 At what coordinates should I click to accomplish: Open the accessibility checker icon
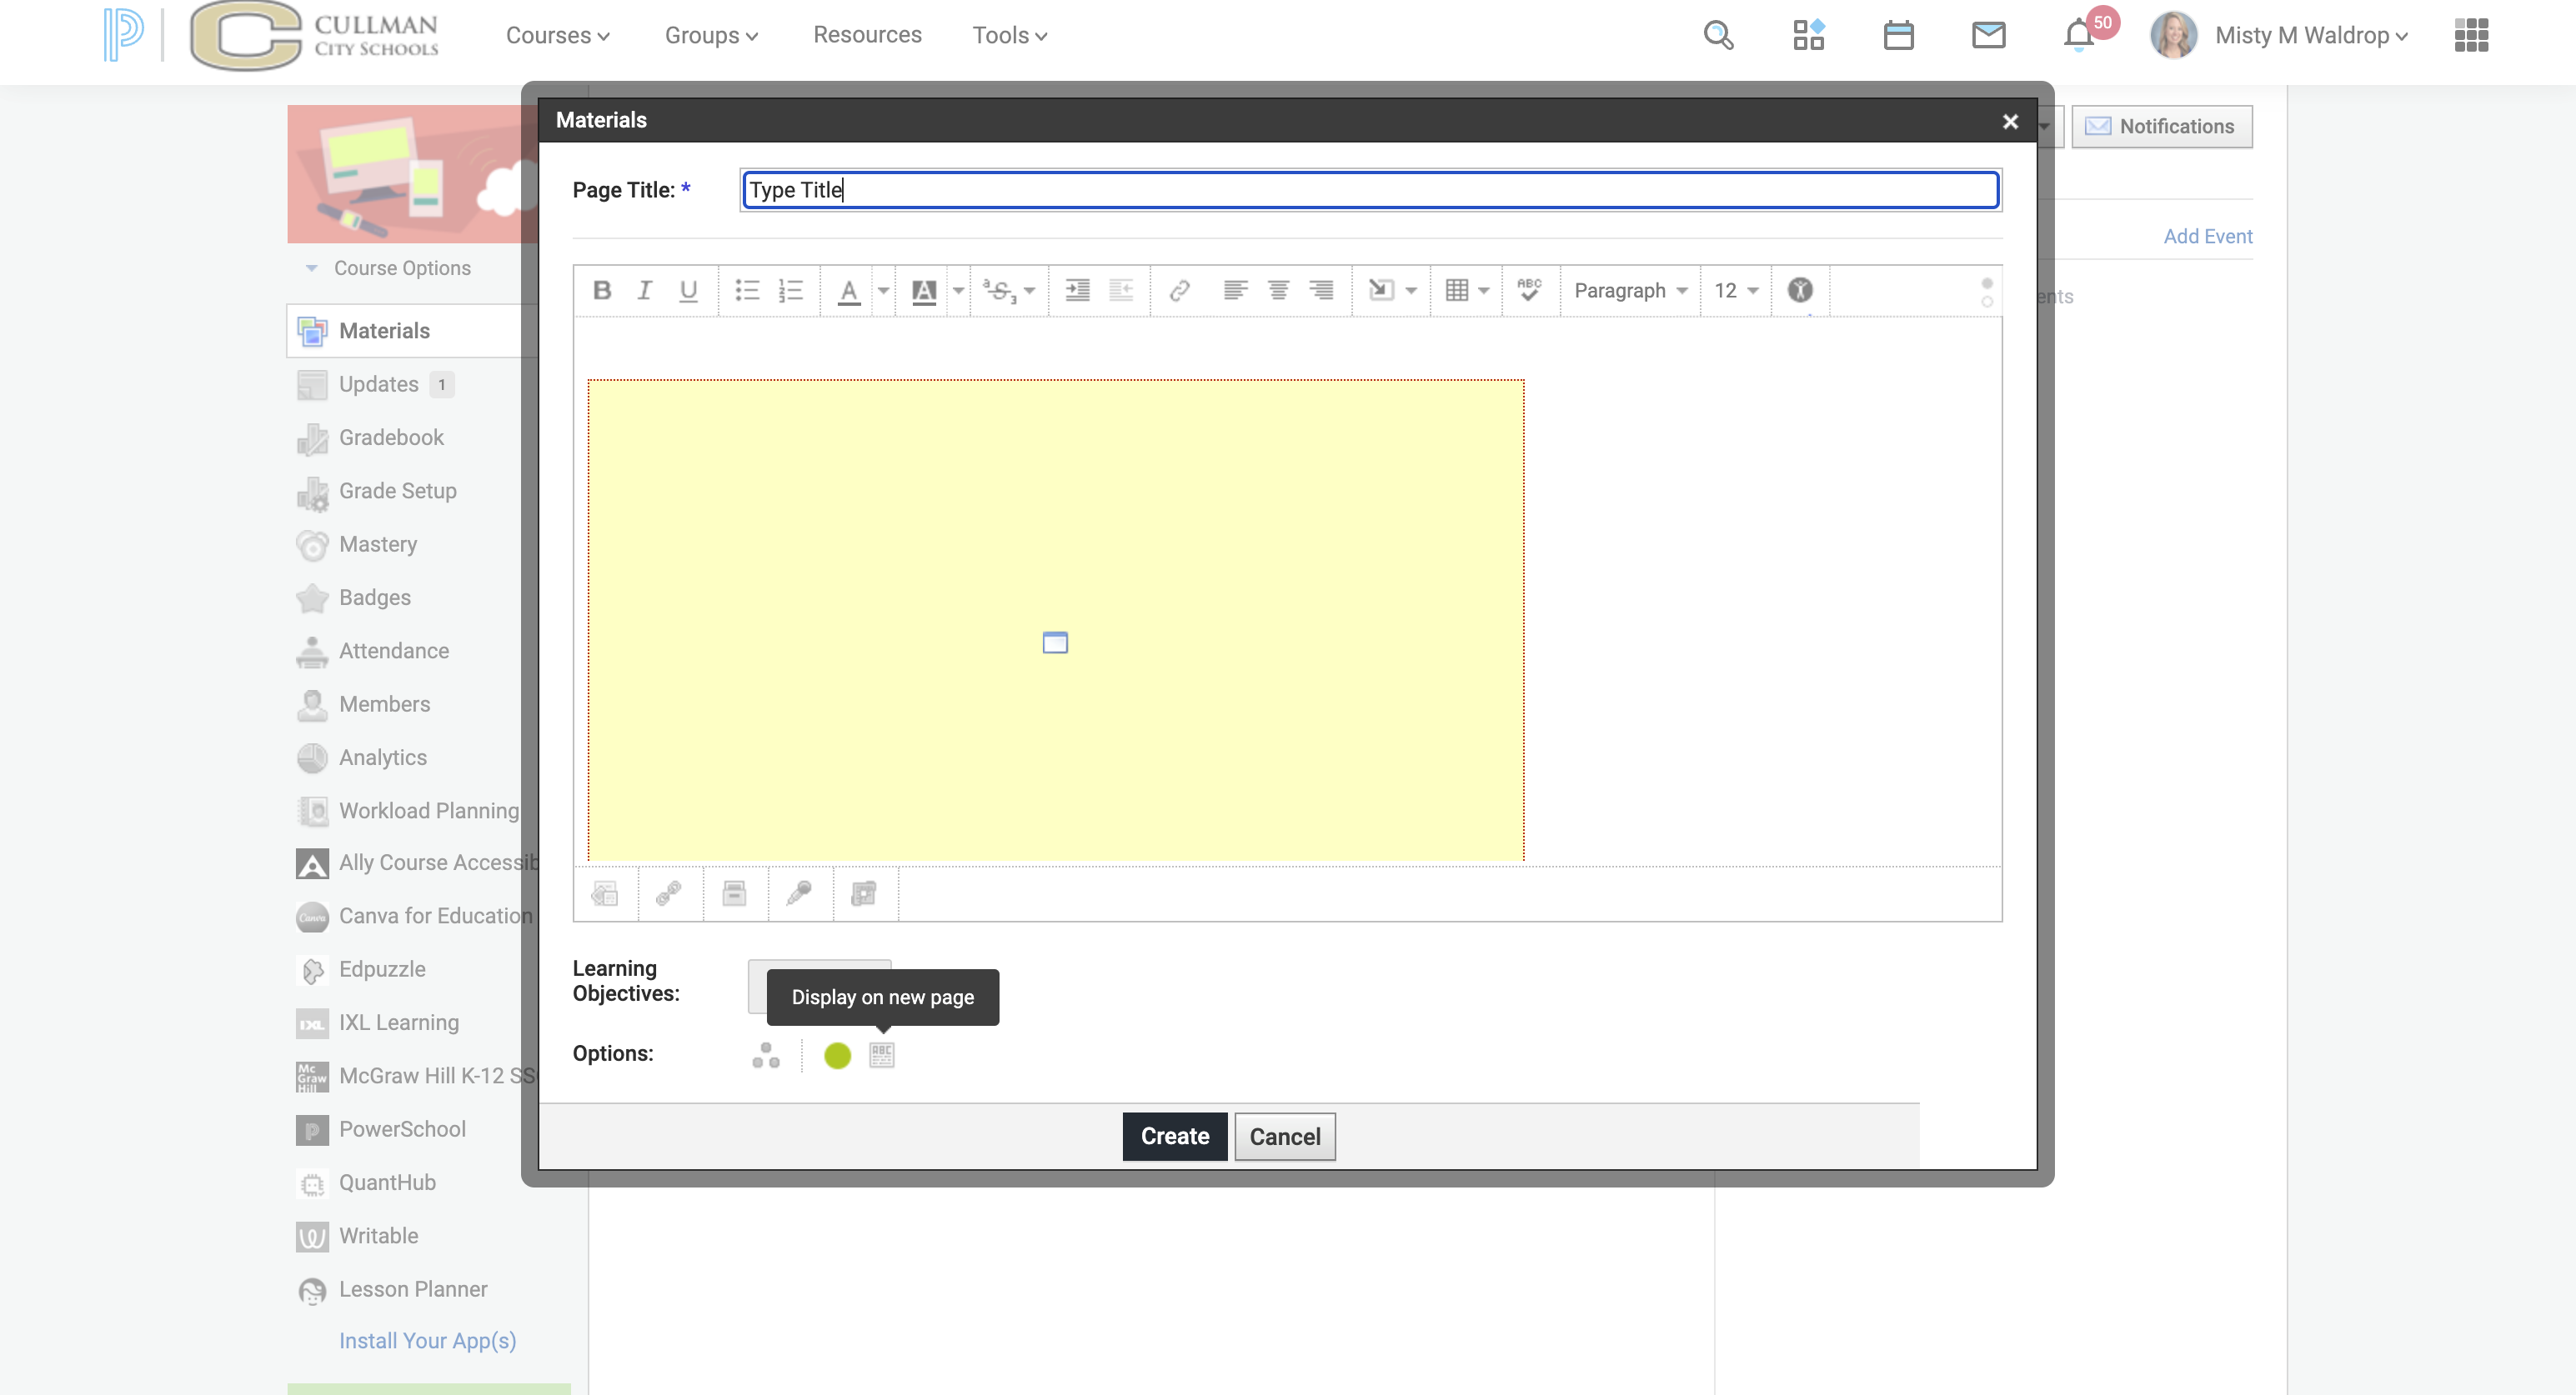[x=1800, y=291]
